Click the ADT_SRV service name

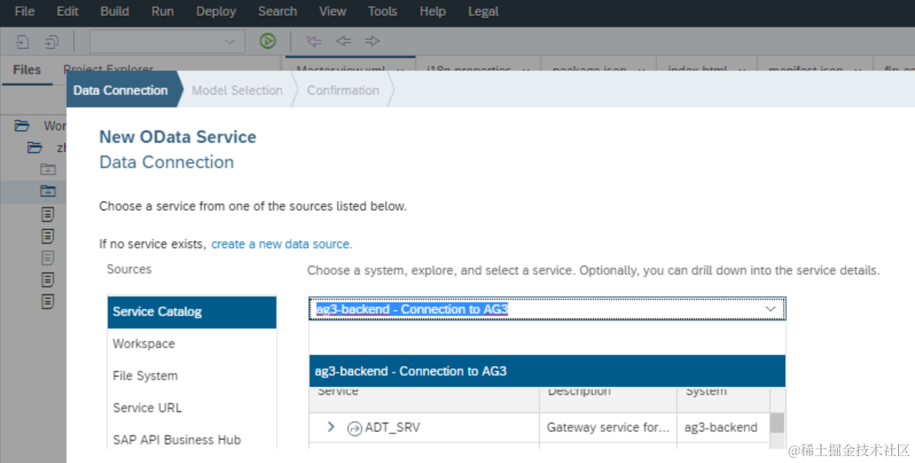pyautogui.click(x=392, y=427)
